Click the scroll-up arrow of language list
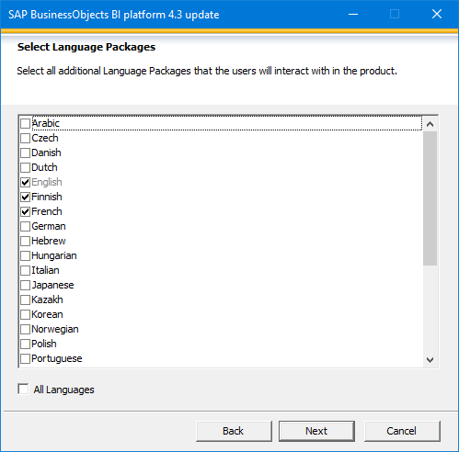 click(430, 124)
